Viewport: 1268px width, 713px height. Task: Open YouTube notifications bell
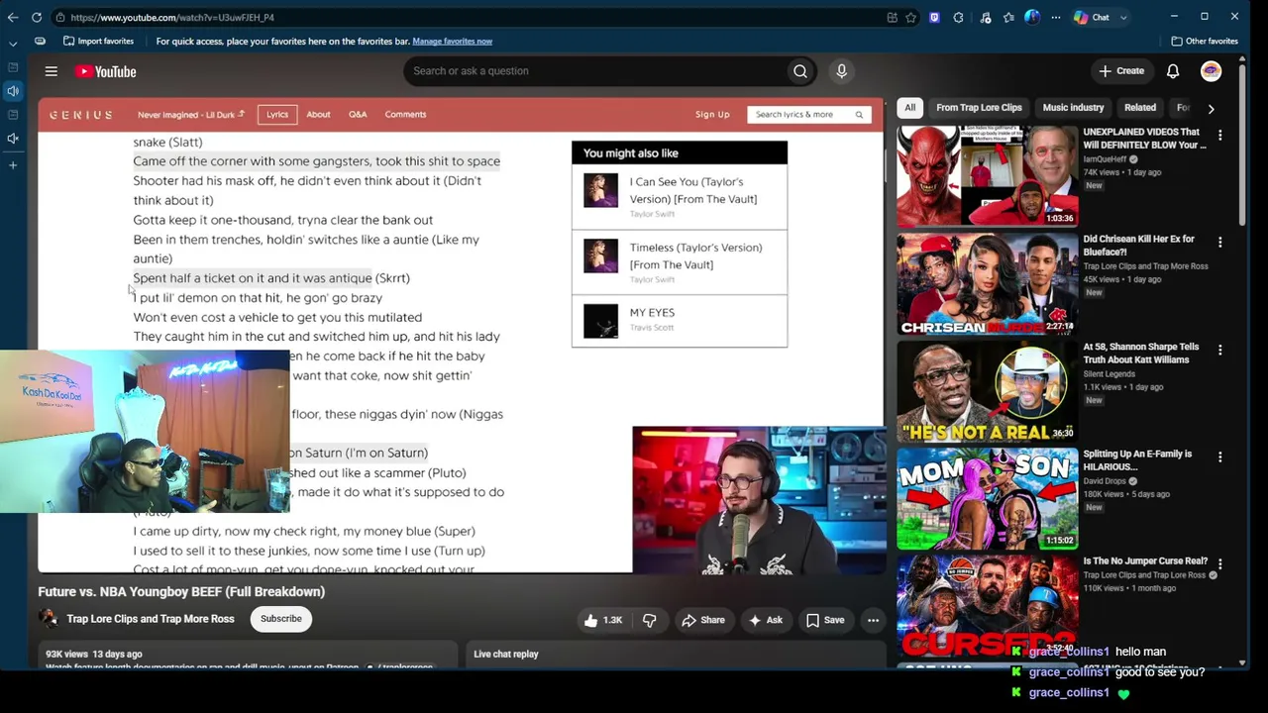pyautogui.click(x=1173, y=71)
